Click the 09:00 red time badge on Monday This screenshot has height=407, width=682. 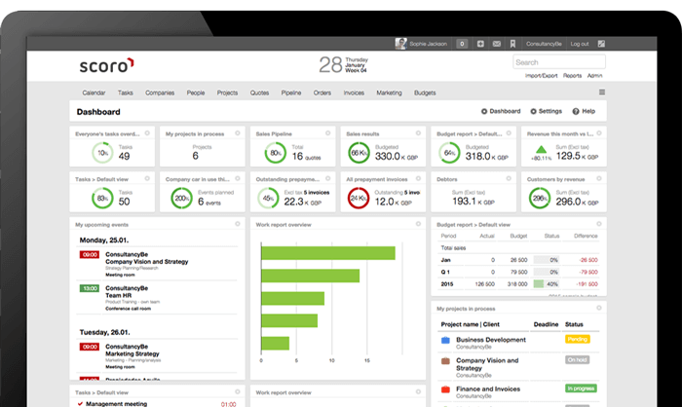(x=90, y=255)
